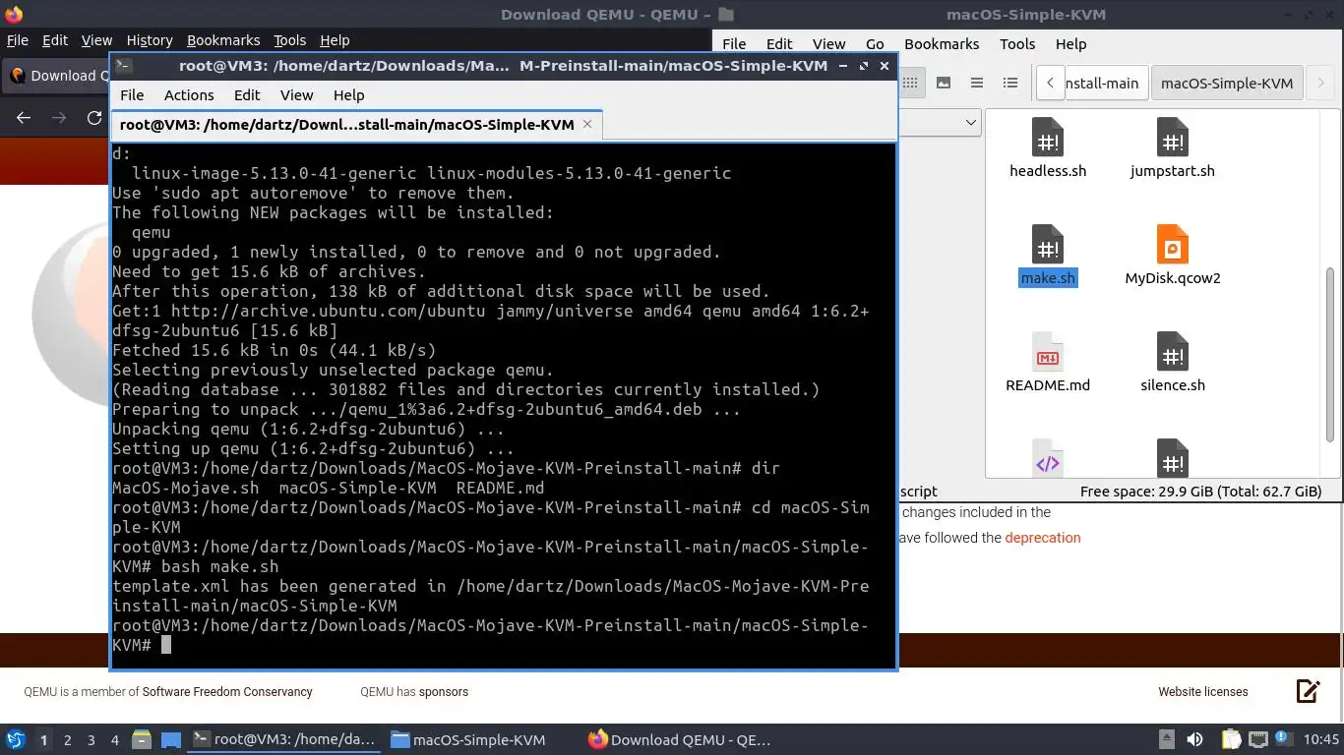Open file manager Tools menu

coord(1017,44)
